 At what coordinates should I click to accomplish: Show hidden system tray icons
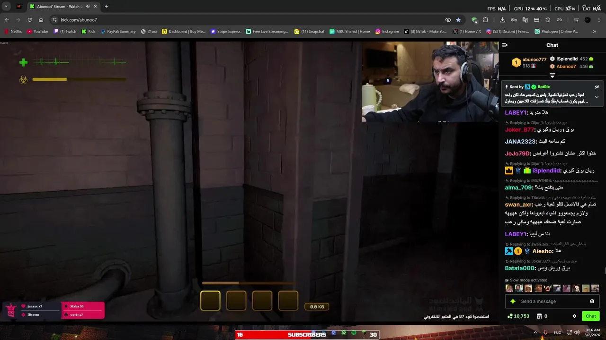535,332
